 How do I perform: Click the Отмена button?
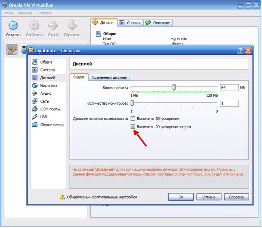209,197
